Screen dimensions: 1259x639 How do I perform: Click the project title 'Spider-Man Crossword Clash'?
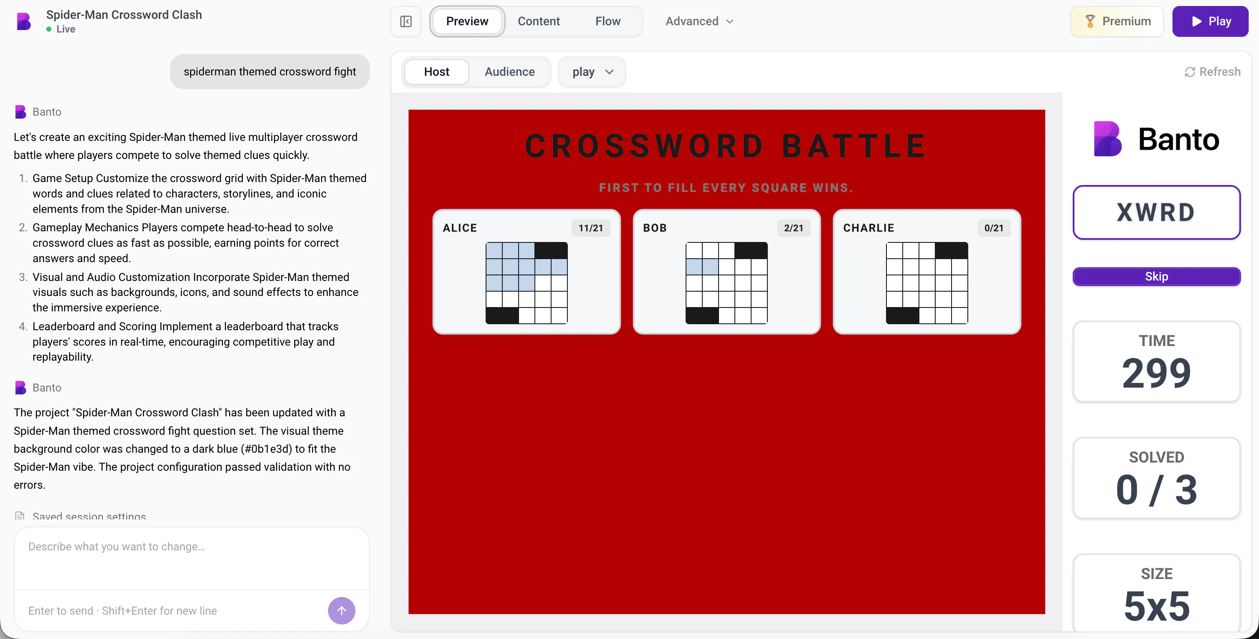(x=124, y=15)
